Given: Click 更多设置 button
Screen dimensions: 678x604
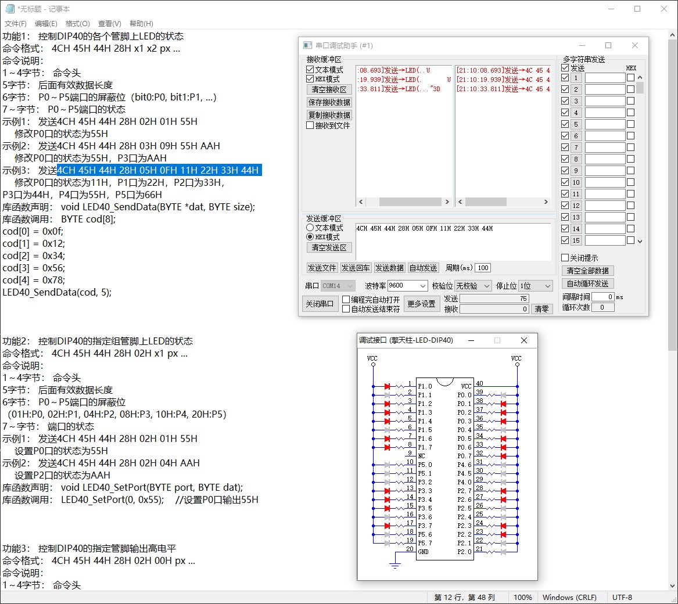Looking at the screenshot, I should pos(422,304).
